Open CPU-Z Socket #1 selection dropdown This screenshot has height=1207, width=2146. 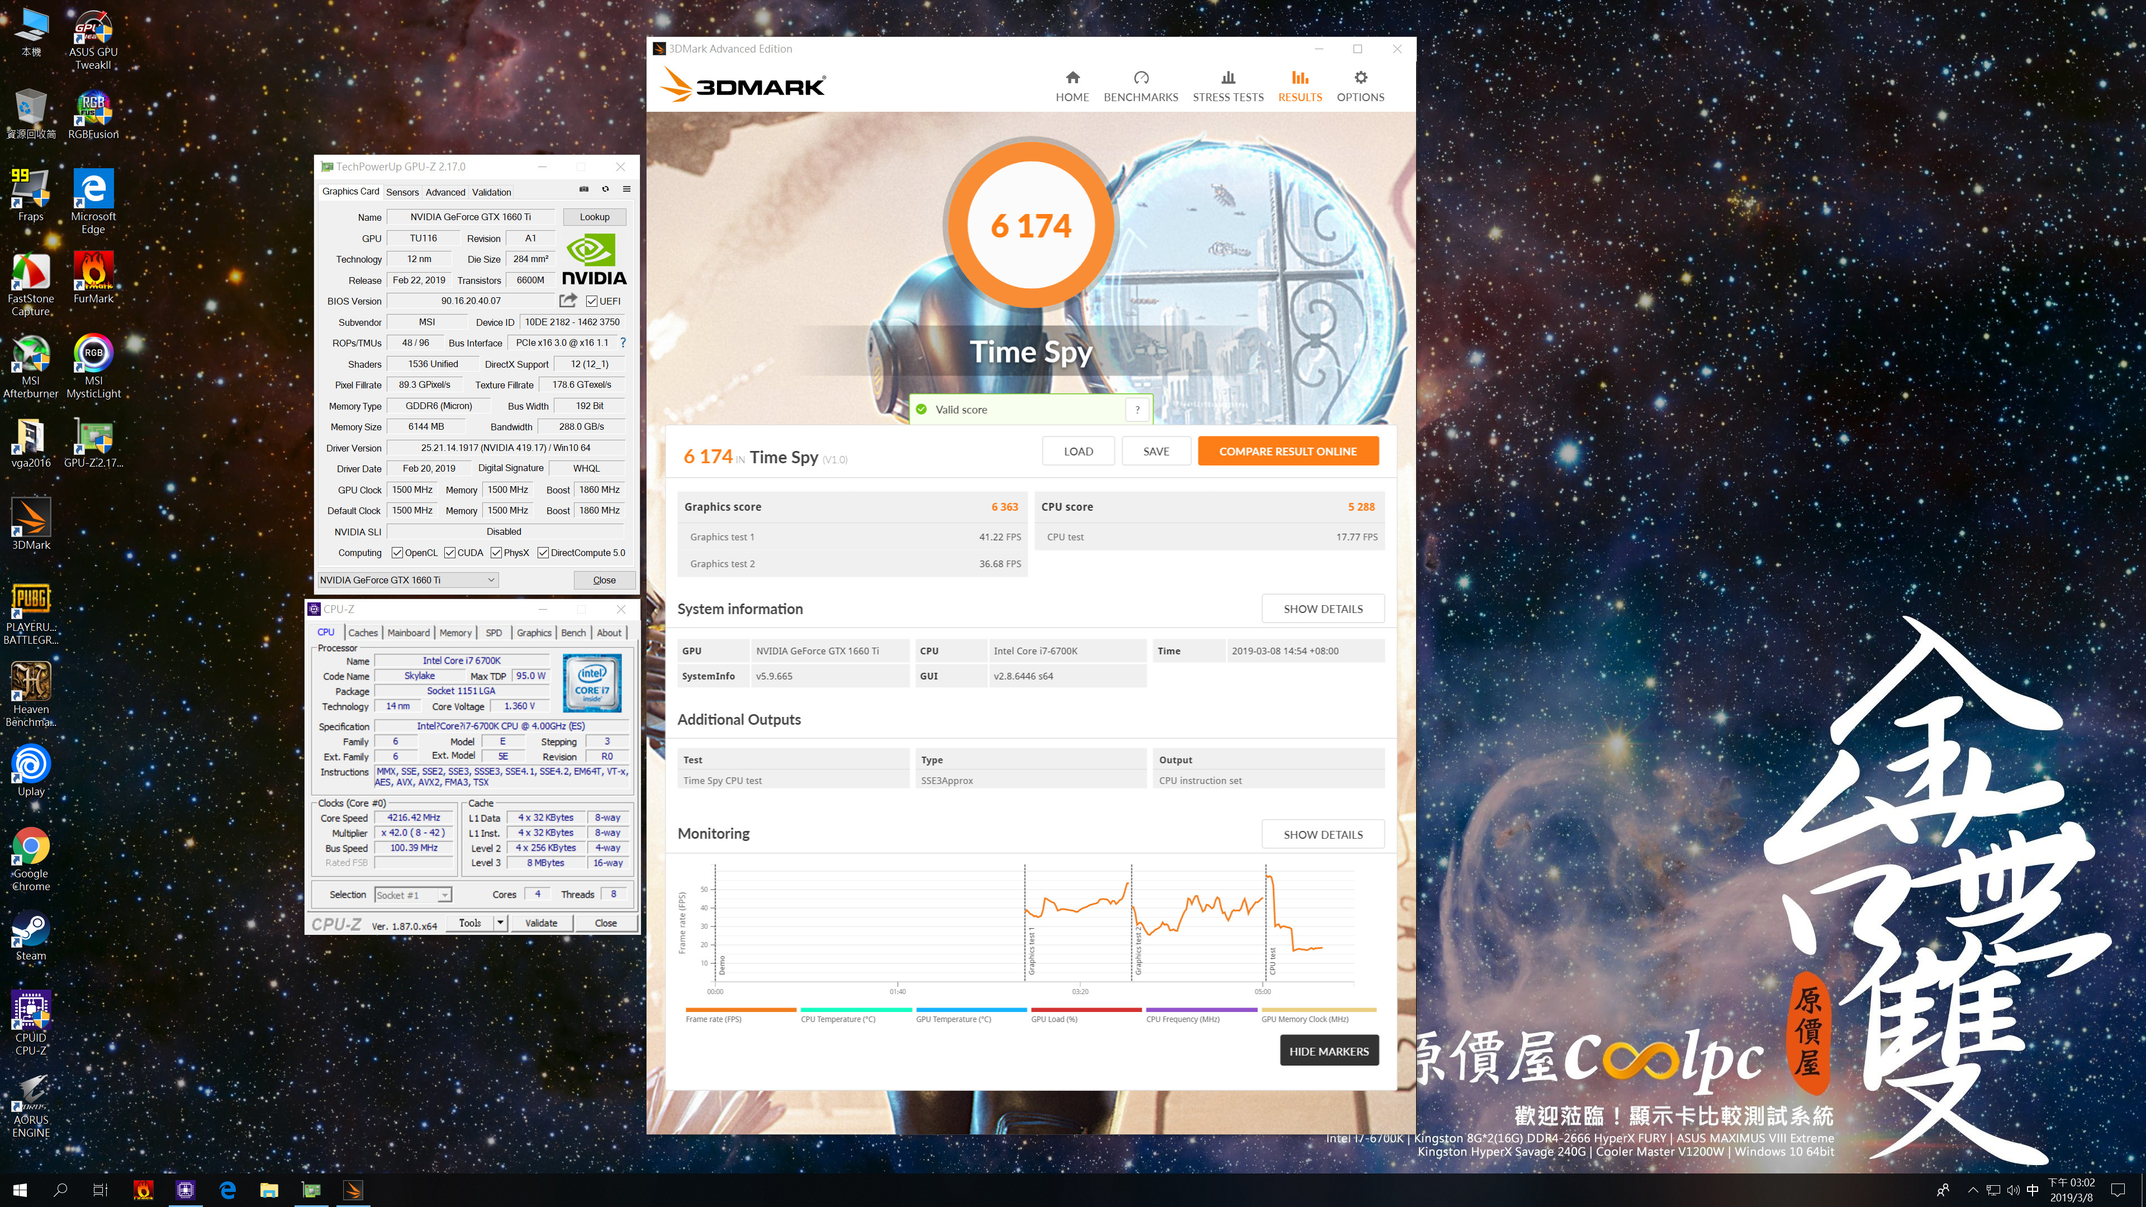point(413,895)
